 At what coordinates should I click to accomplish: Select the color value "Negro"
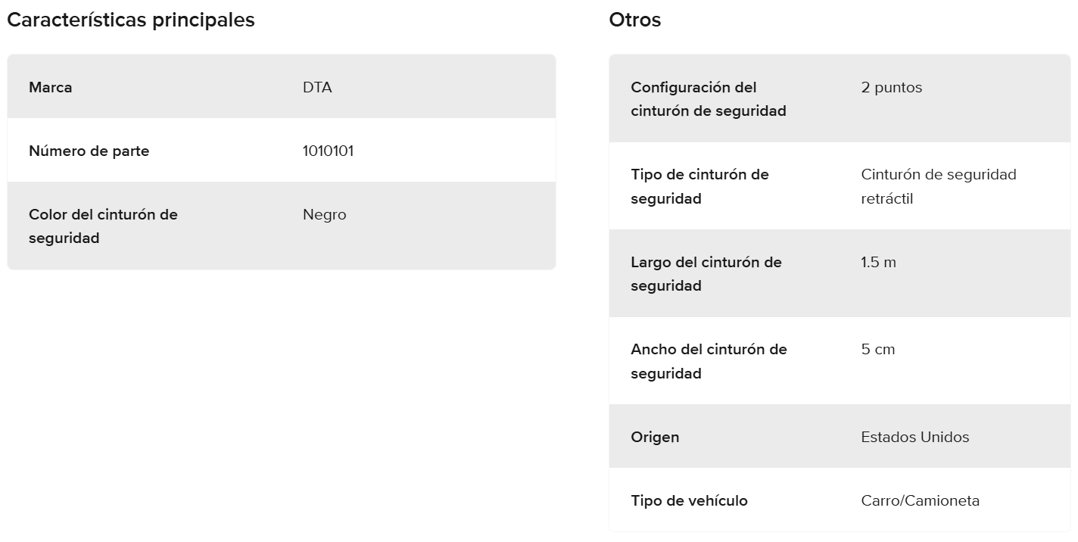tap(325, 214)
